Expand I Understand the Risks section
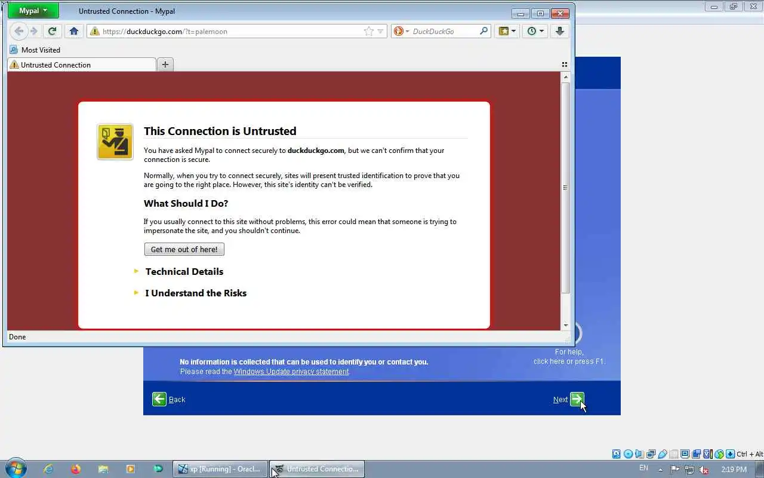This screenshot has height=478, width=764. pos(196,293)
